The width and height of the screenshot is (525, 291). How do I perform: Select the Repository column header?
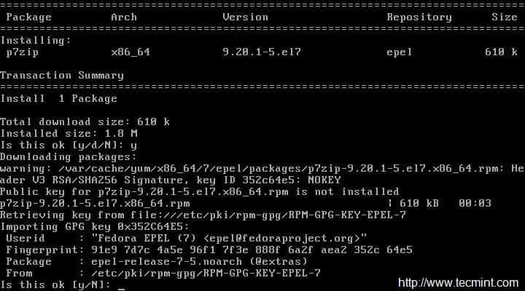[419, 17]
